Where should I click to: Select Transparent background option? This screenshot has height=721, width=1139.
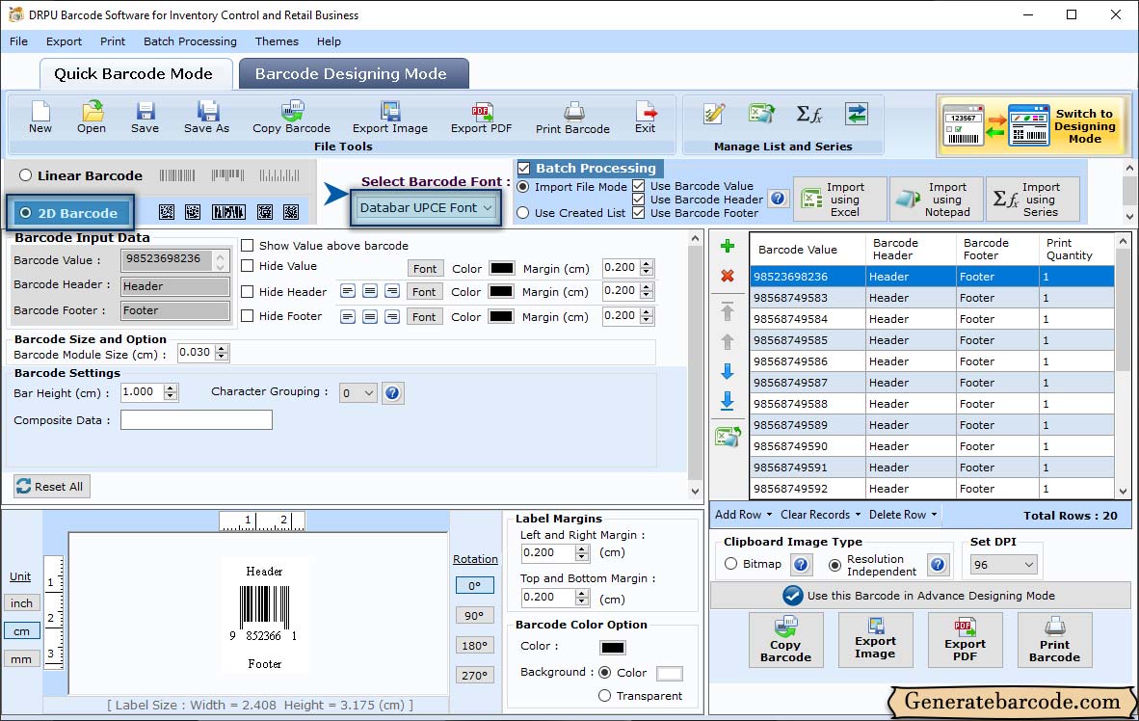pos(604,696)
